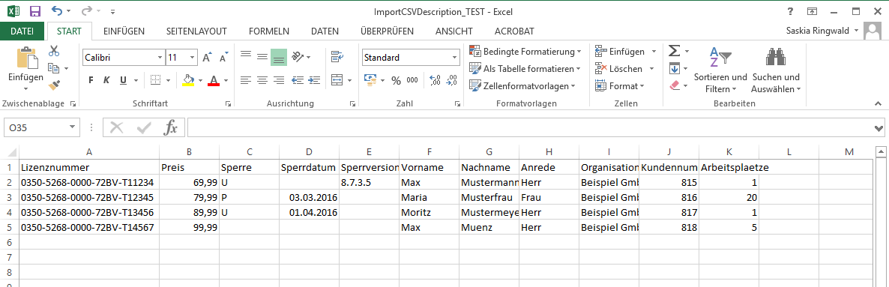Expand the formula bar chevron

pyautogui.click(x=879, y=128)
